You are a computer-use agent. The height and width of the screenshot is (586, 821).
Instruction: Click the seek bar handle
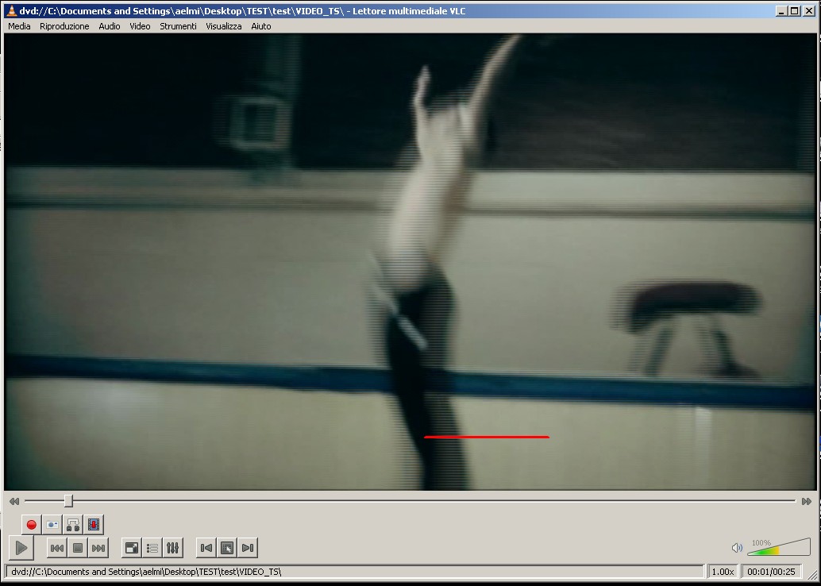coord(68,501)
